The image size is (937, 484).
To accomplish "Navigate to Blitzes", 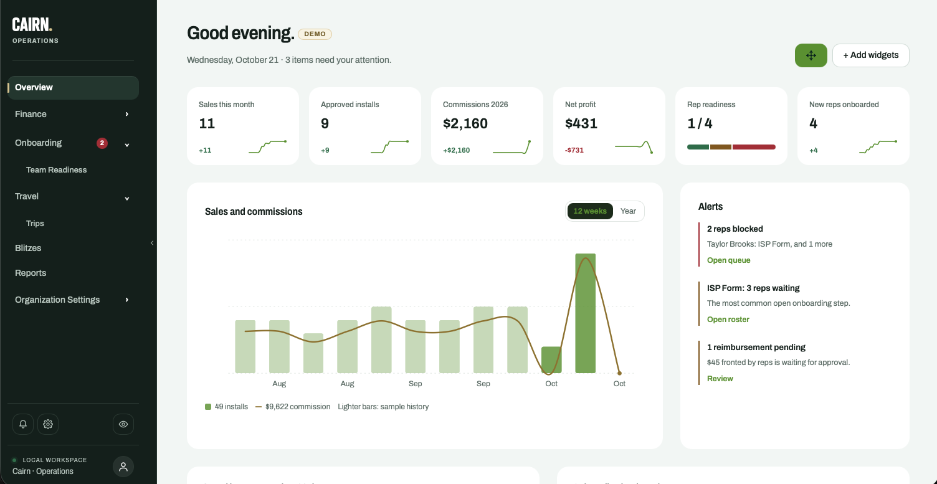I will tap(28, 248).
